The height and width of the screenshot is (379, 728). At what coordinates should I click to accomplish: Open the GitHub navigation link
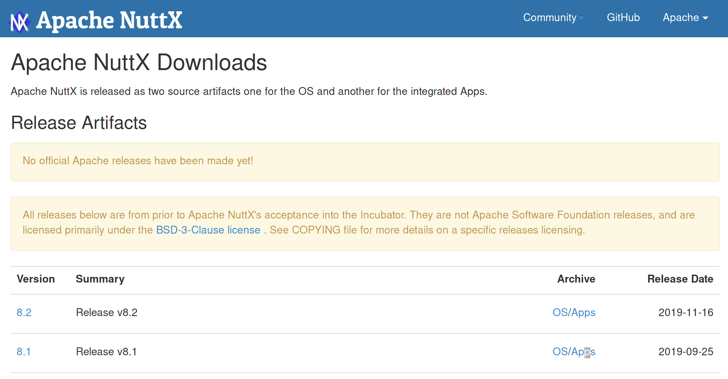[x=623, y=17]
